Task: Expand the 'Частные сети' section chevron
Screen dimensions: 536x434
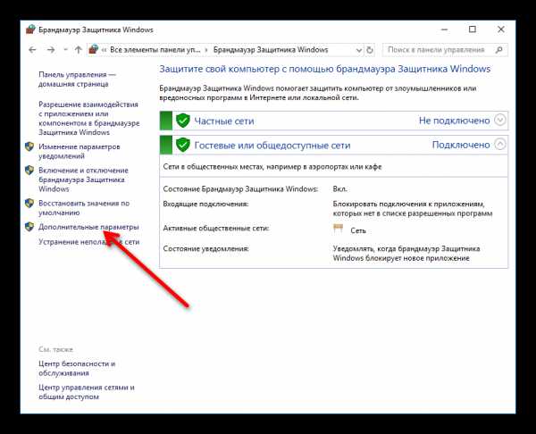Action: coord(499,120)
